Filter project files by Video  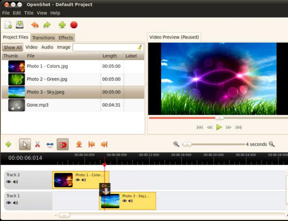(31, 47)
